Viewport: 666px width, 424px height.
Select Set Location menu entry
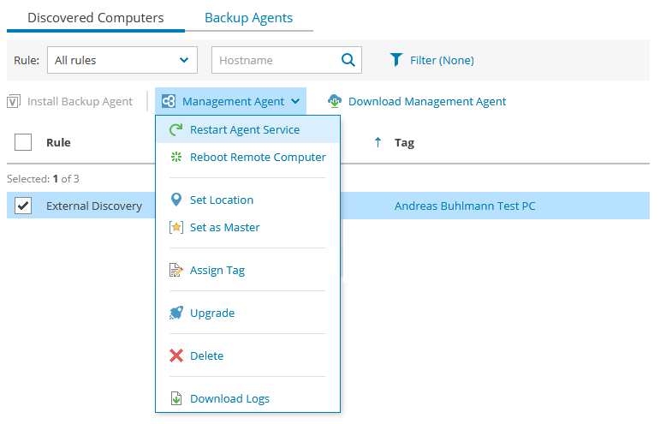[247, 200]
